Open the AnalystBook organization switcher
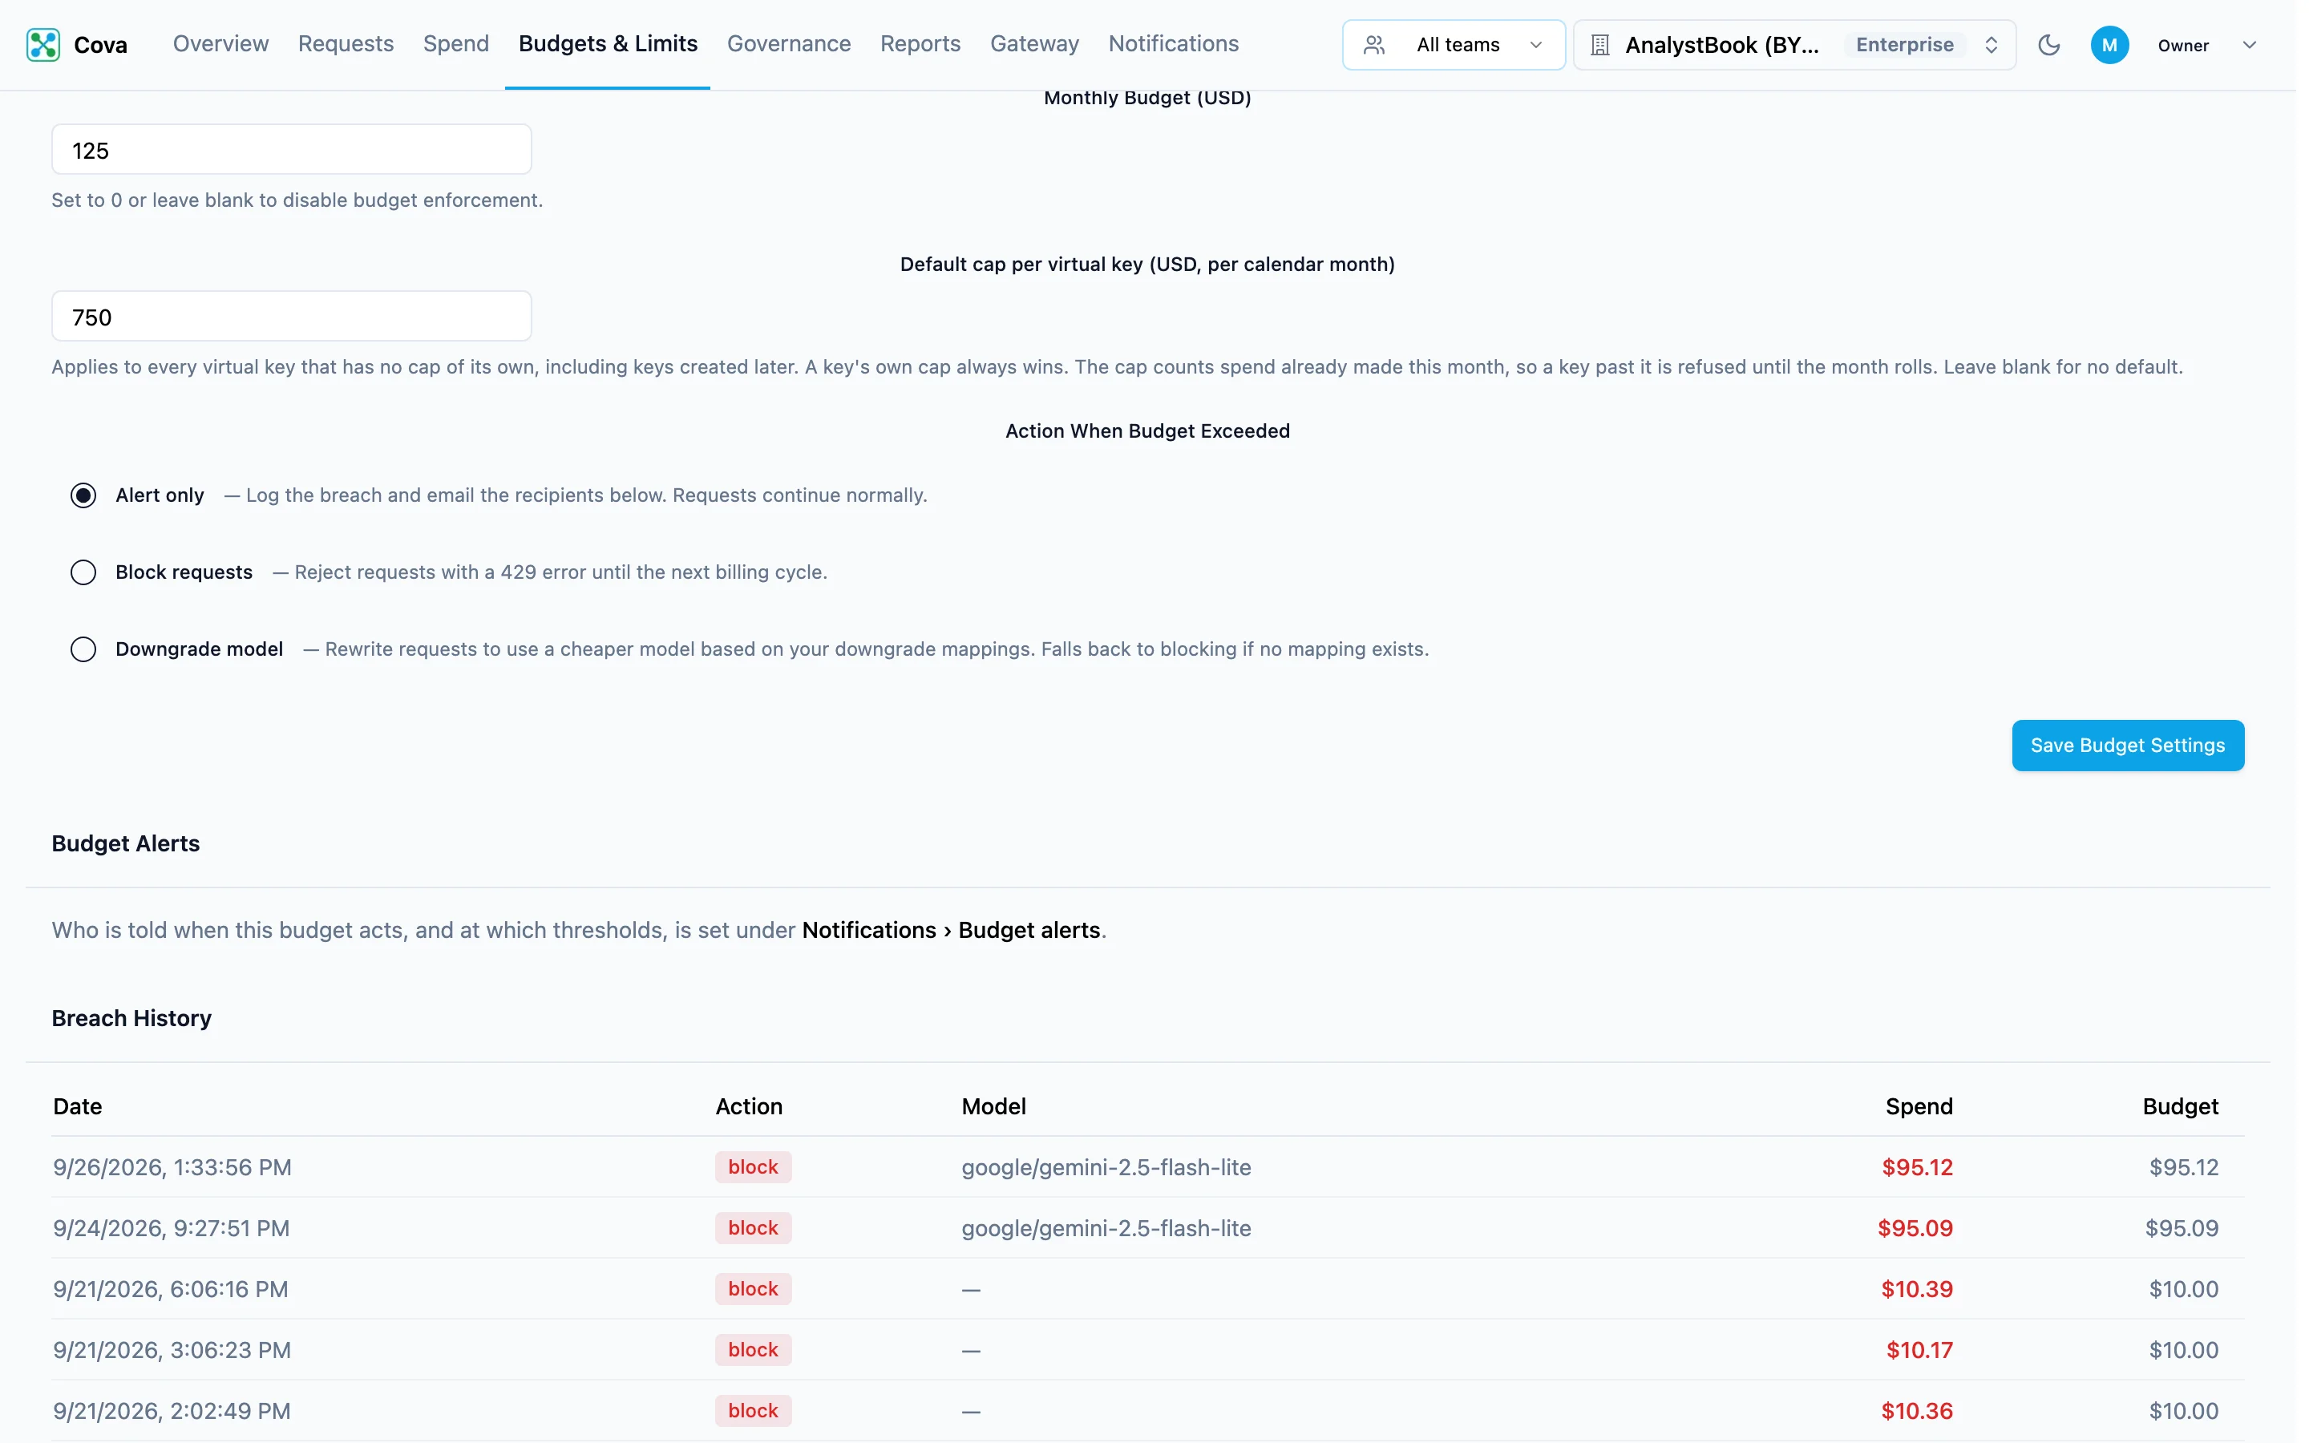This screenshot has height=1443, width=2309. (1793, 45)
